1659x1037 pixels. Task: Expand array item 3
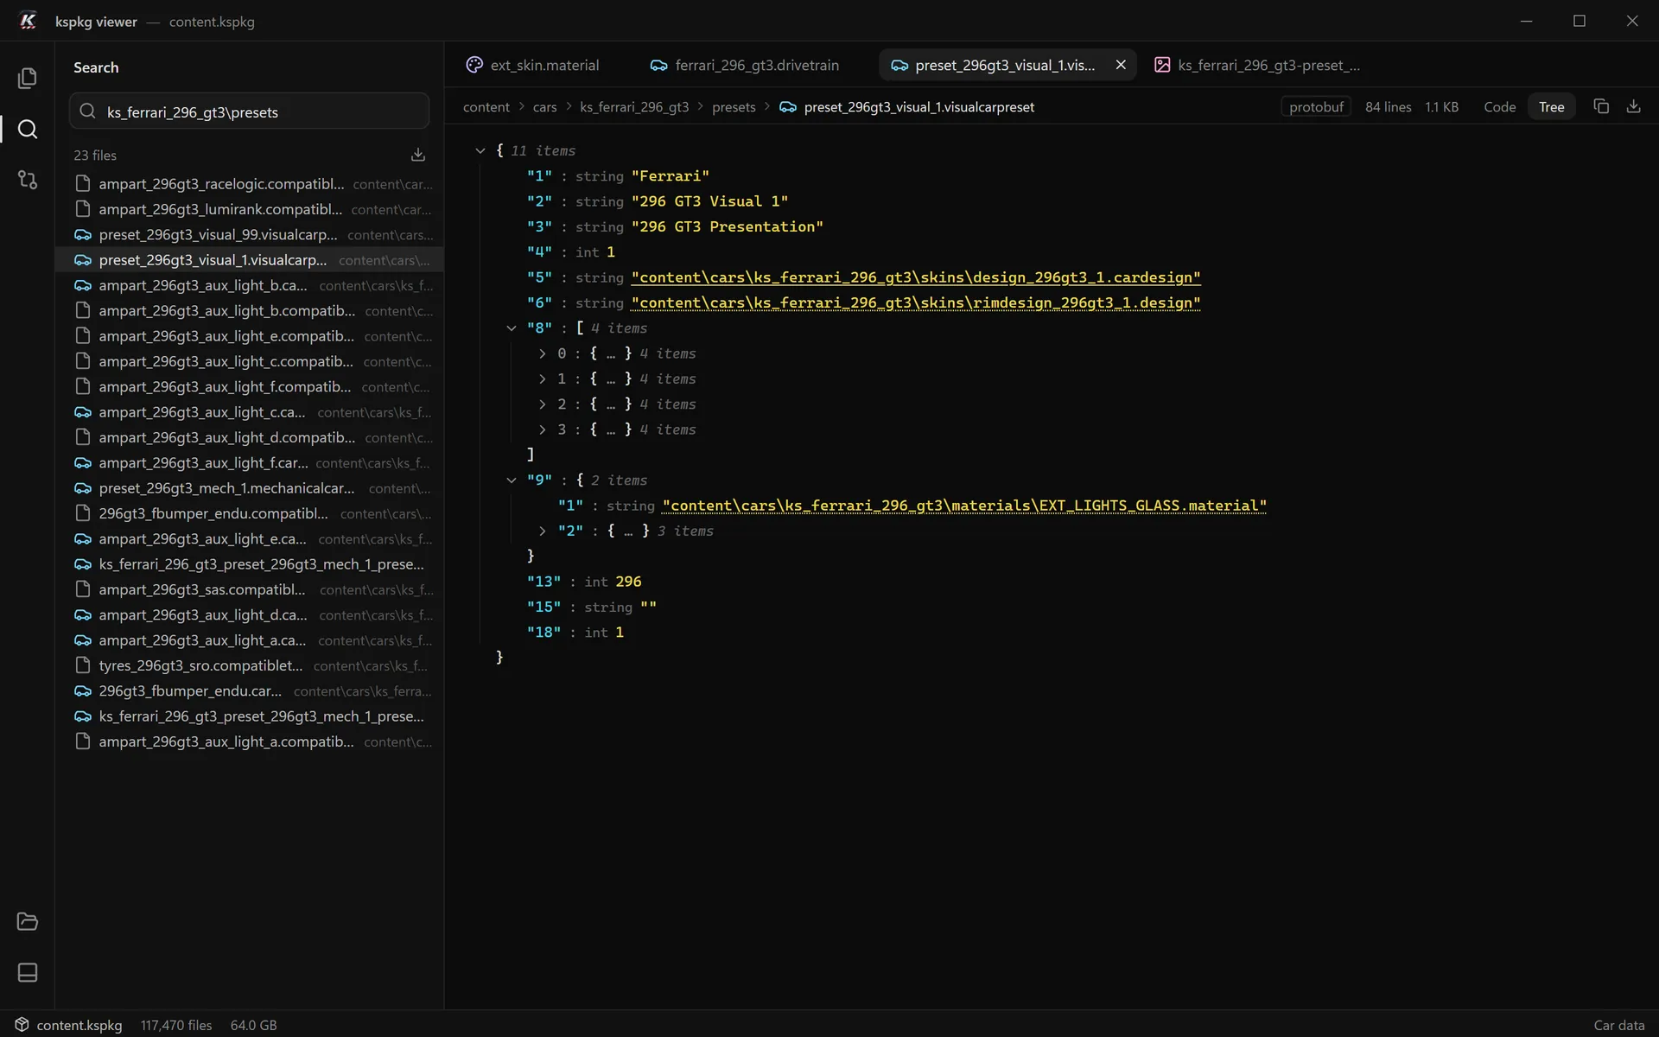coord(542,429)
